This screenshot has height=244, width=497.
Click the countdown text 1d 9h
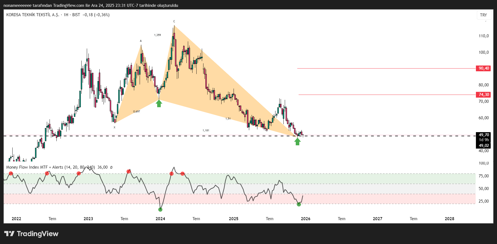pos(484,140)
